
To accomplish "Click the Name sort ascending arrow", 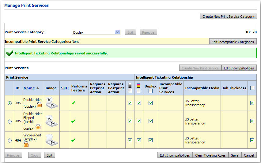I will [38, 88].
